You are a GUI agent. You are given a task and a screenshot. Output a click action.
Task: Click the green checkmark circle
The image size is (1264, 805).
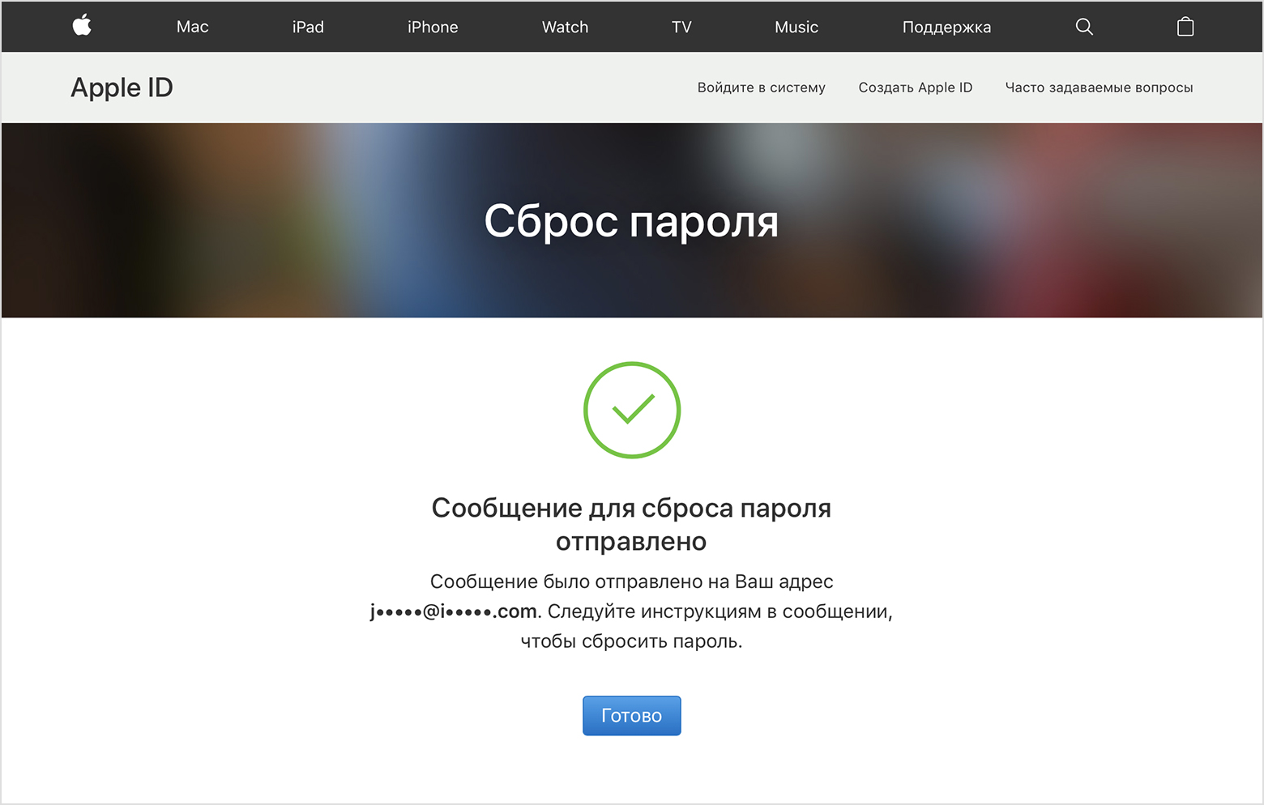tap(632, 410)
